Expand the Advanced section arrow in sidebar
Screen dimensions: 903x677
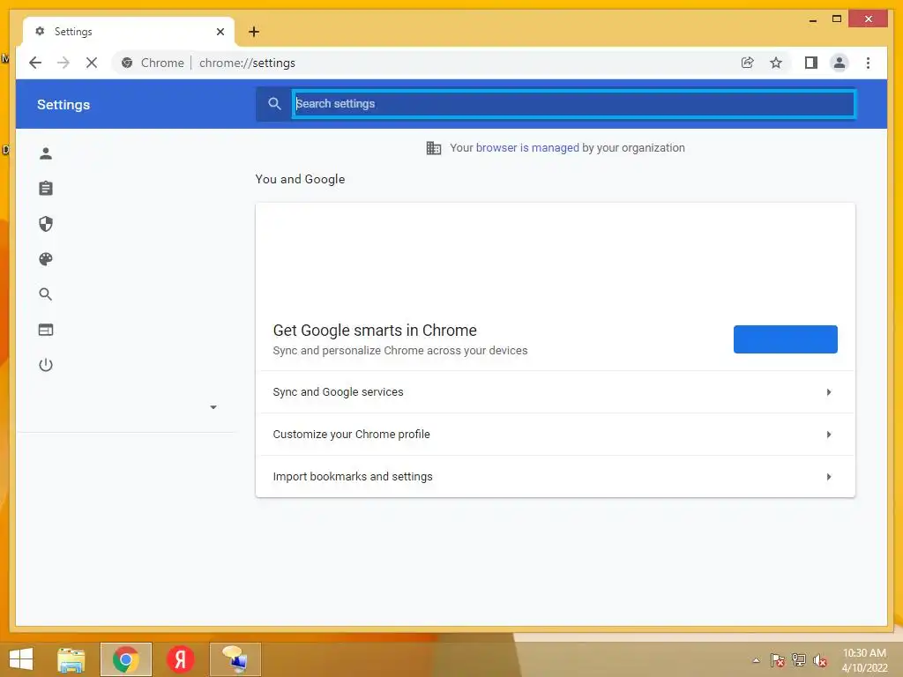(213, 407)
